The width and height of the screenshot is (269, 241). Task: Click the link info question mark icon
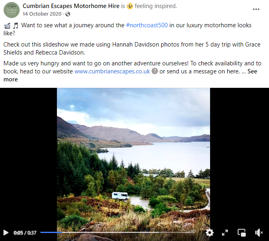(x=155, y=71)
